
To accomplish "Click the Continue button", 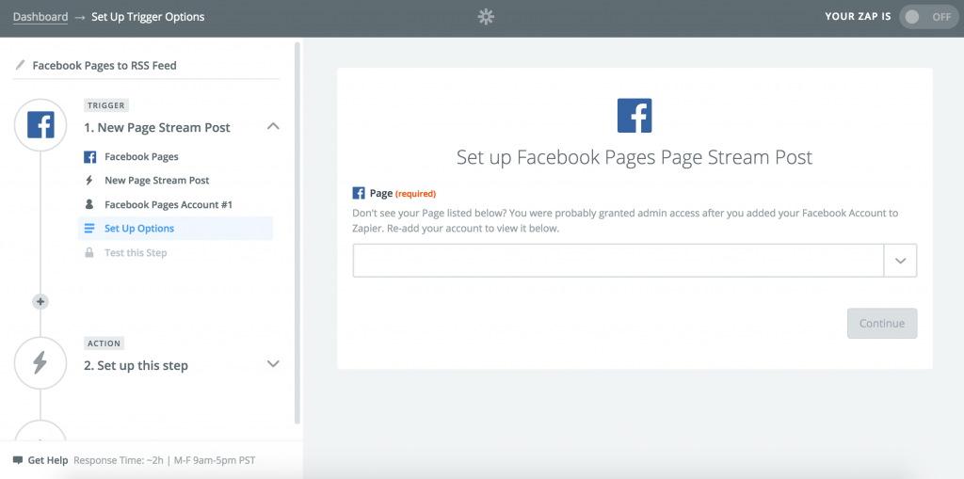I will [881, 324].
